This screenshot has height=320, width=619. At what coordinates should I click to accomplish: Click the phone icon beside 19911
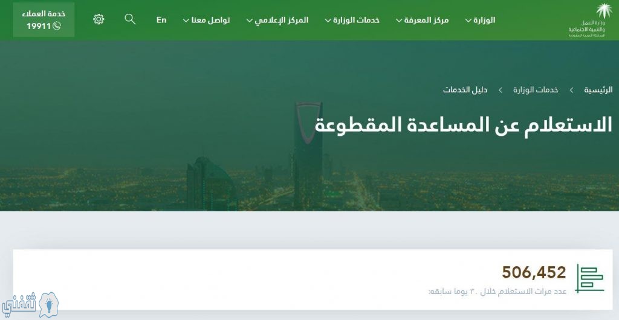(x=57, y=26)
